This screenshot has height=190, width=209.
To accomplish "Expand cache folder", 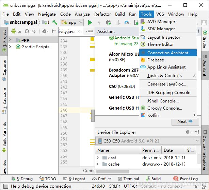I will [98, 164].
